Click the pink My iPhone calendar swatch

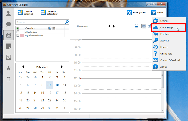[22, 35]
